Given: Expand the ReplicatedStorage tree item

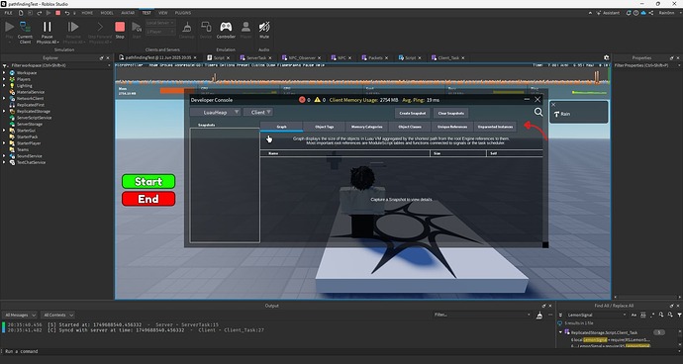Looking at the screenshot, I should (x=4, y=111).
